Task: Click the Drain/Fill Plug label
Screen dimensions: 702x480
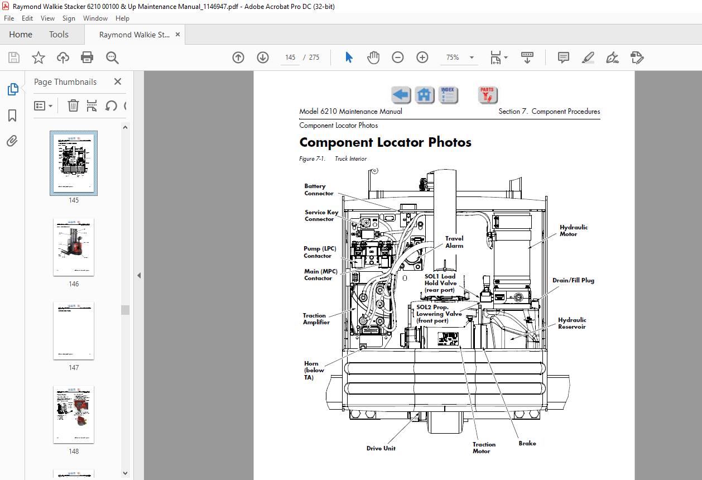Action: (x=573, y=280)
